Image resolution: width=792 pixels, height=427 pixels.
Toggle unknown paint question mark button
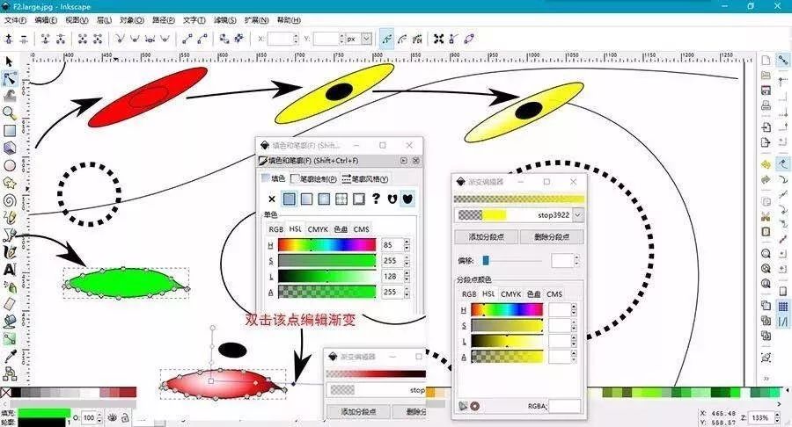[375, 199]
